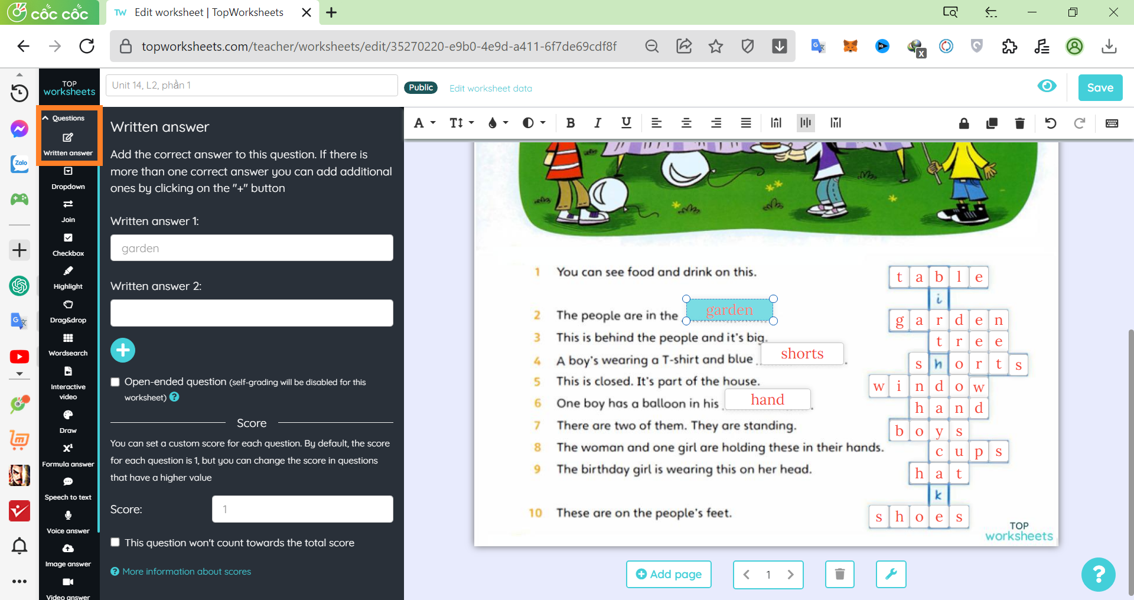Click the lock element icon
Screen dimensions: 1134x600
pyautogui.click(x=964, y=123)
